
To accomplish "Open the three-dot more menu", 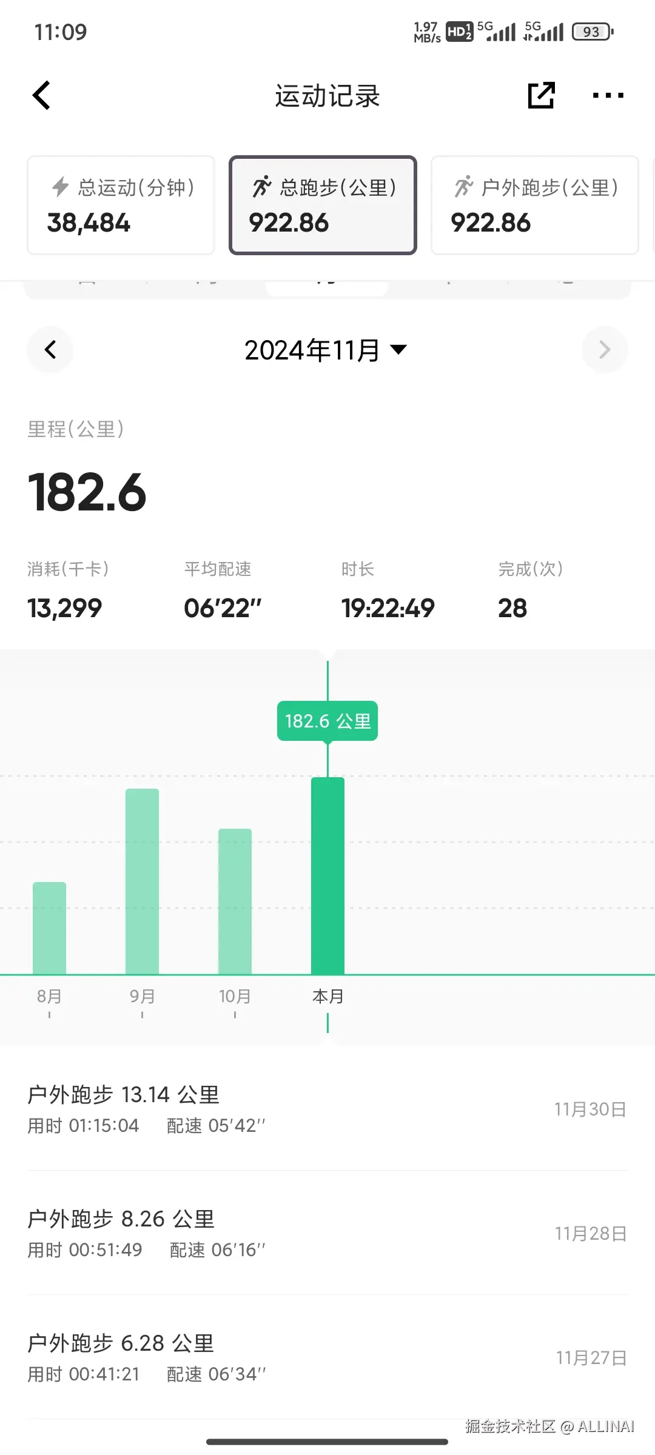I will [x=608, y=95].
